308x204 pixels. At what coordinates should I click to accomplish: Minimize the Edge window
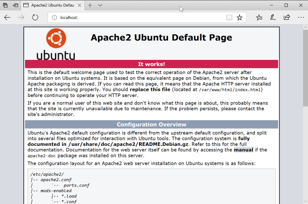[x=271, y=5]
